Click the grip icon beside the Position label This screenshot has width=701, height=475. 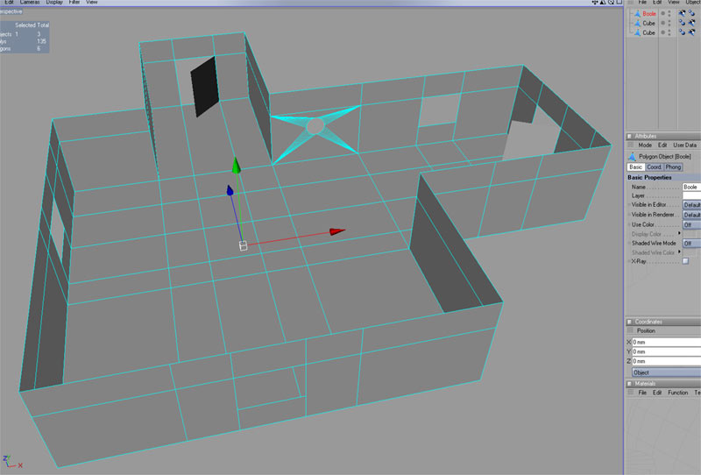(x=630, y=330)
